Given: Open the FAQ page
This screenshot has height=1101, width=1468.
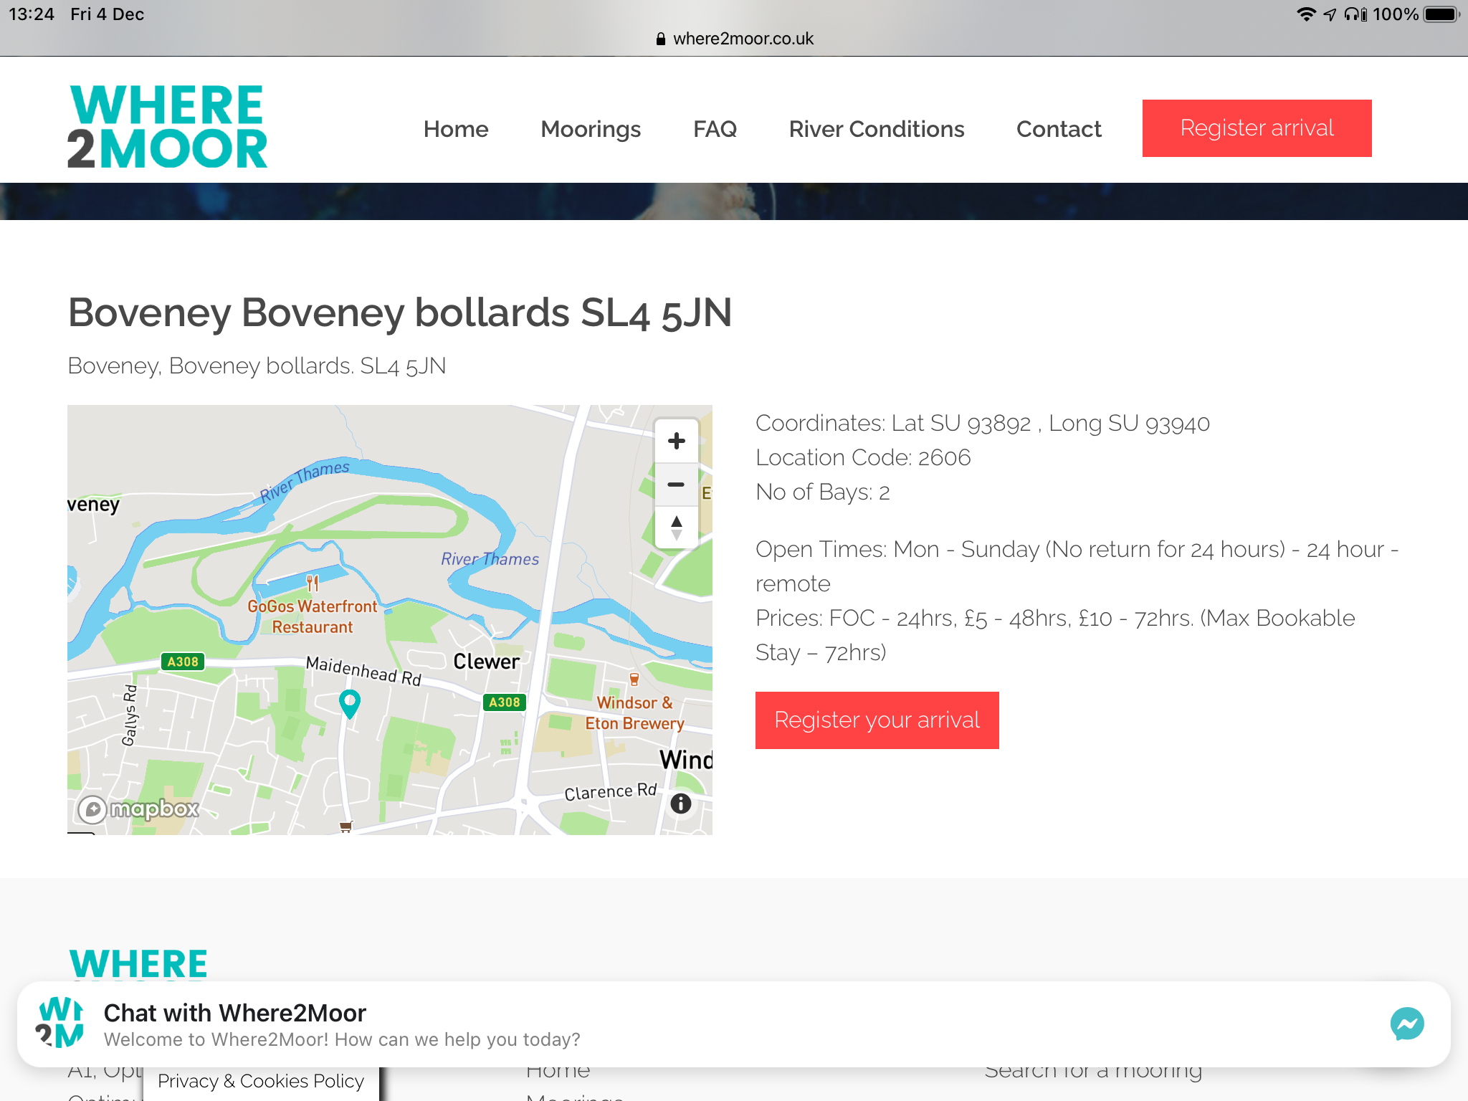Looking at the screenshot, I should click(715, 129).
